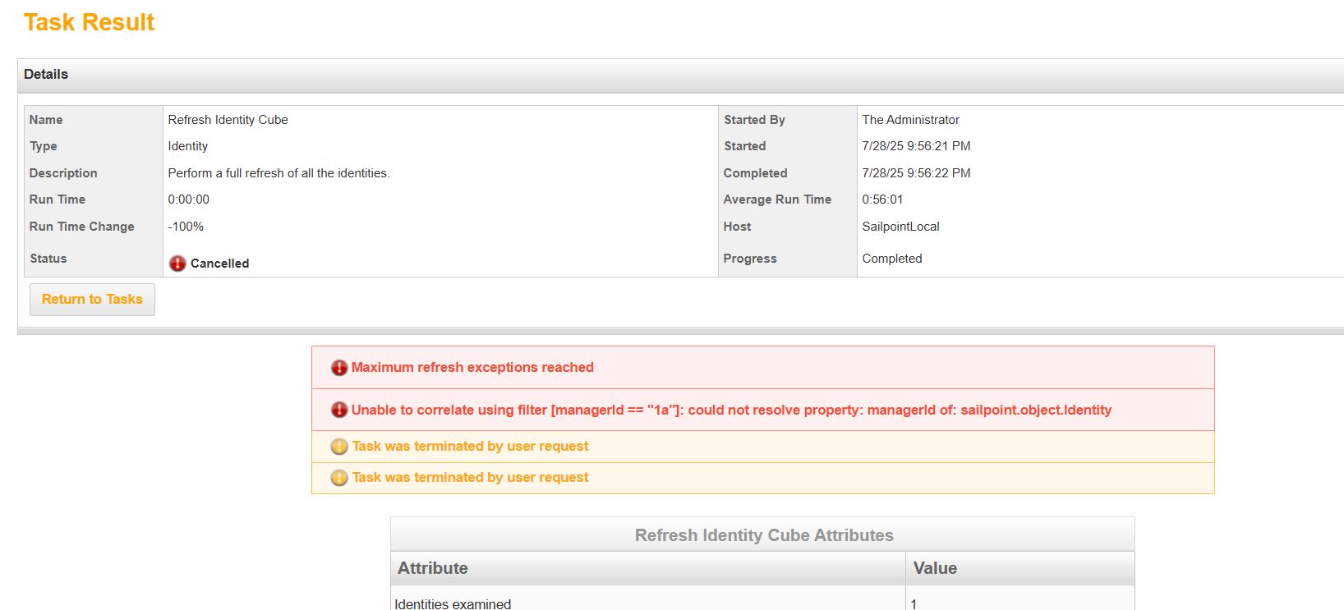
Task: Select the Identities examined table row
Action: click(x=453, y=603)
